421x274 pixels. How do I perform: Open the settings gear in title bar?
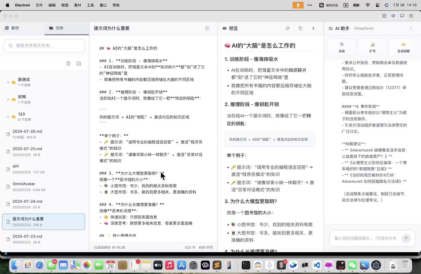point(411,16)
